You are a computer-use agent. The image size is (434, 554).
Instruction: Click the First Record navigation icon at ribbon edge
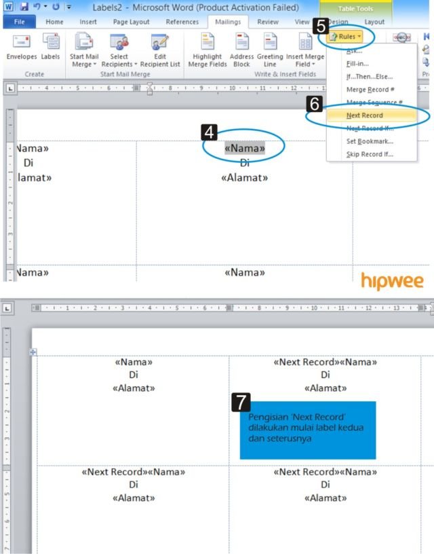[427, 36]
